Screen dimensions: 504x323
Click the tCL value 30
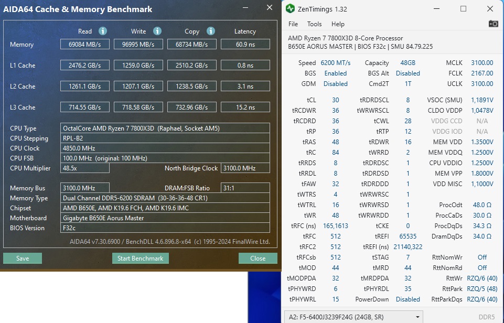tap(335, 100)
